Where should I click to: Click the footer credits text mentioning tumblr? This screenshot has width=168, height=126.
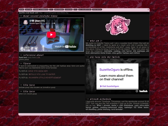[84, 114]
